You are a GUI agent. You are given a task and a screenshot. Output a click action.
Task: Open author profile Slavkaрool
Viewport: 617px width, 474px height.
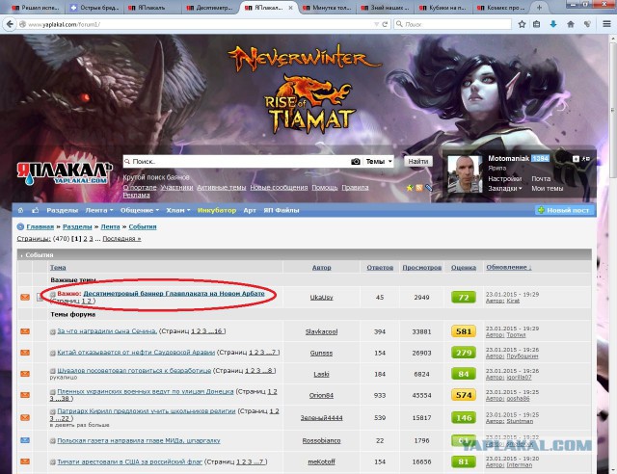321,331
